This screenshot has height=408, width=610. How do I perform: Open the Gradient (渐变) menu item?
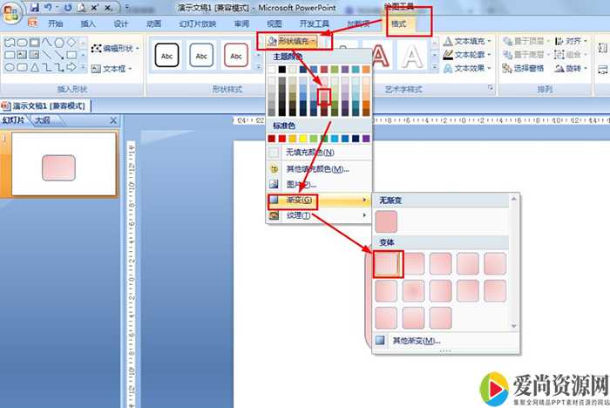[300, 201]
